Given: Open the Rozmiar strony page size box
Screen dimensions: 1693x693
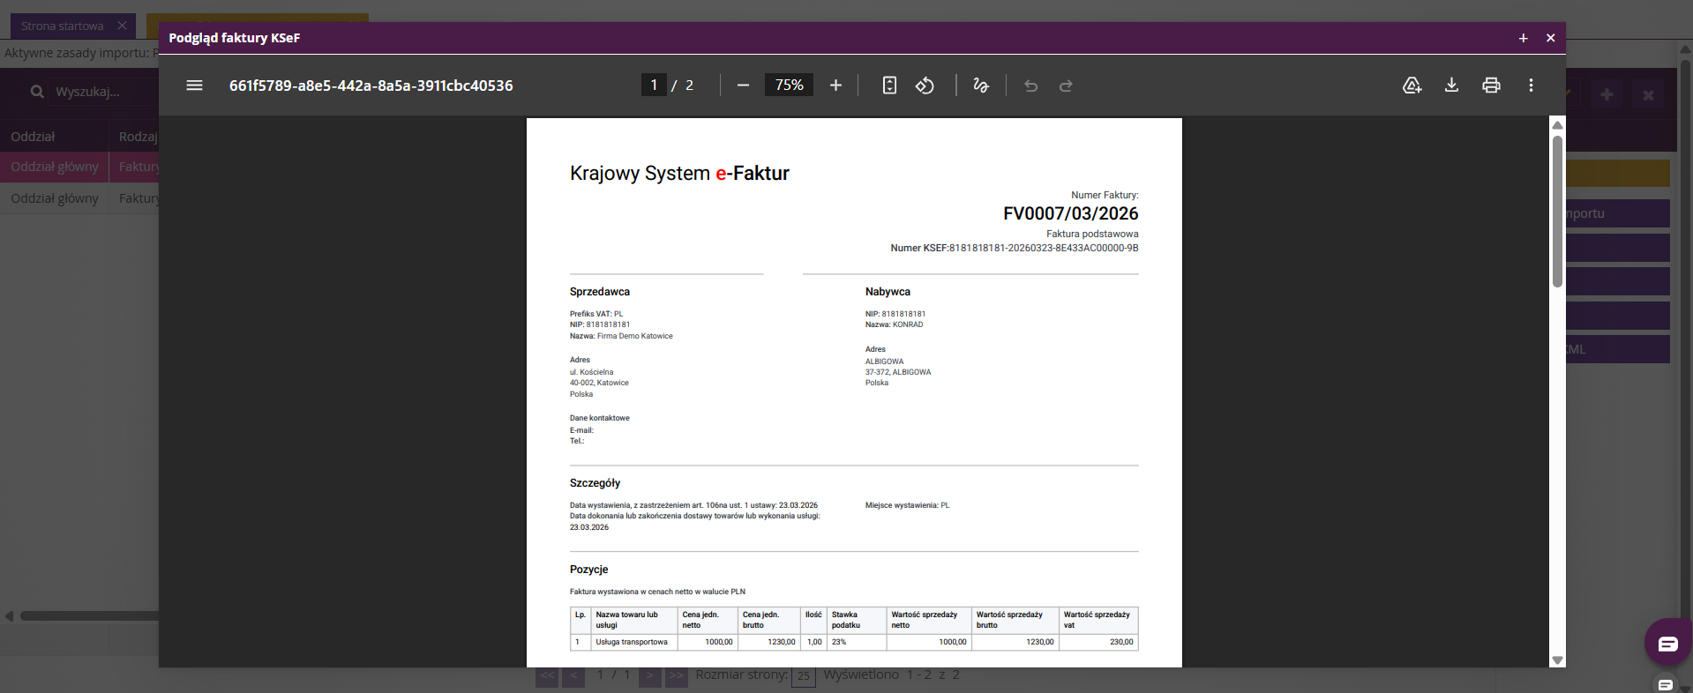Looking at the screenshot, I should pyautogui.click(x=804, y=676).
